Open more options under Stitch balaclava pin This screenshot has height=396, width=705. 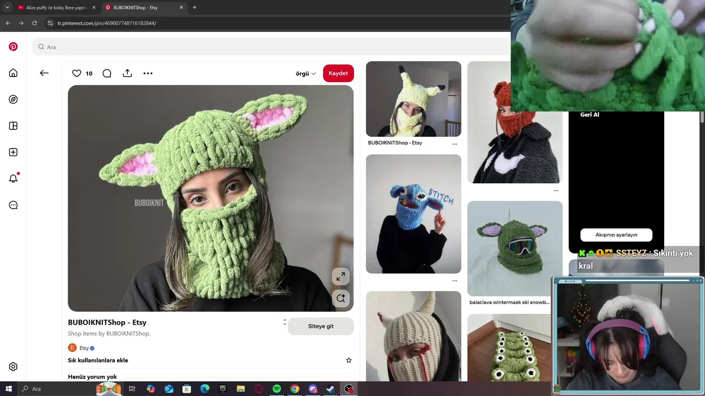[x=454, y=280]
